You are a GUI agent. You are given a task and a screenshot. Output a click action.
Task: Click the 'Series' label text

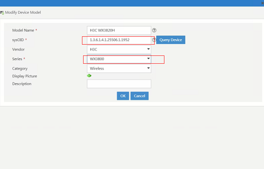(17, 59)
